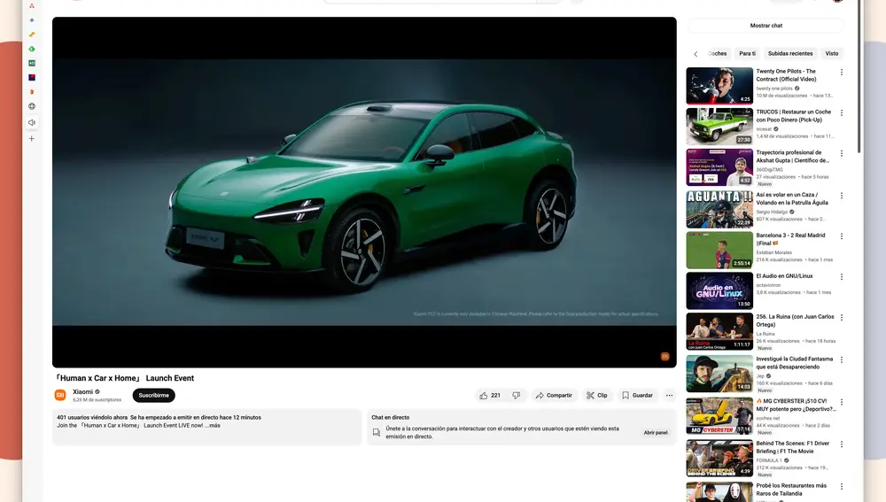Open options menu for Restaurantes más Raros video
The height and width of the screenshot is (502, 886).
click(842, 487)
